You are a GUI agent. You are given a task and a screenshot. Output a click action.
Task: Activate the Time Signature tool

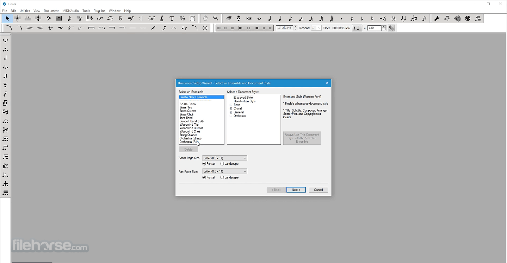[38, 18]
